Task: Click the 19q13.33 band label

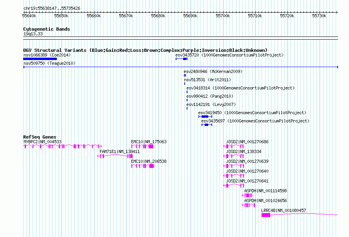Action: (x=33, y=34)
